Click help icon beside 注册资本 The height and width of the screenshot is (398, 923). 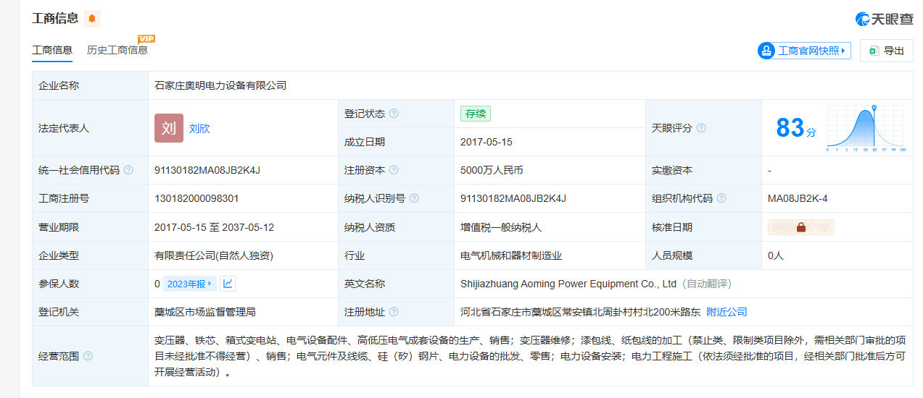pyautogui.click(x=394, y=170)
